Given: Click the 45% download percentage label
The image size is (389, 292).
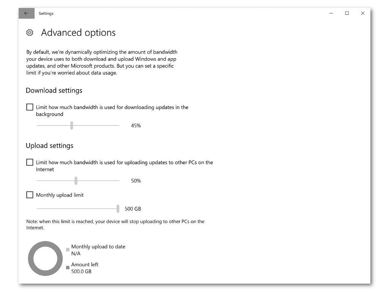Looking at the screenshot, I should pyautogui.click(x=136, y=125).
